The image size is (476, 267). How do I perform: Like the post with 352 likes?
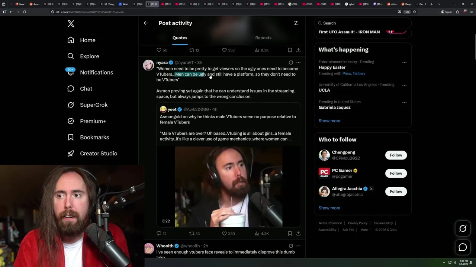pyautogui.click(x=228, y=50)
